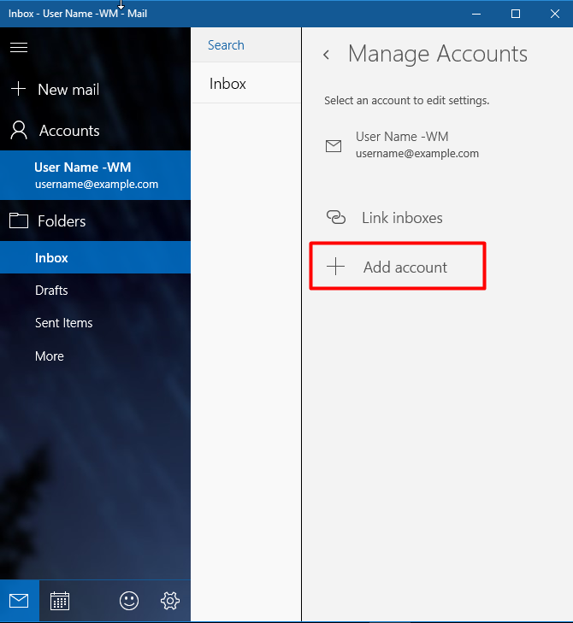Viewport: 573px width, 623px height.
Task: Go back using Manage Accounts chevron
Action: [326, 55]
